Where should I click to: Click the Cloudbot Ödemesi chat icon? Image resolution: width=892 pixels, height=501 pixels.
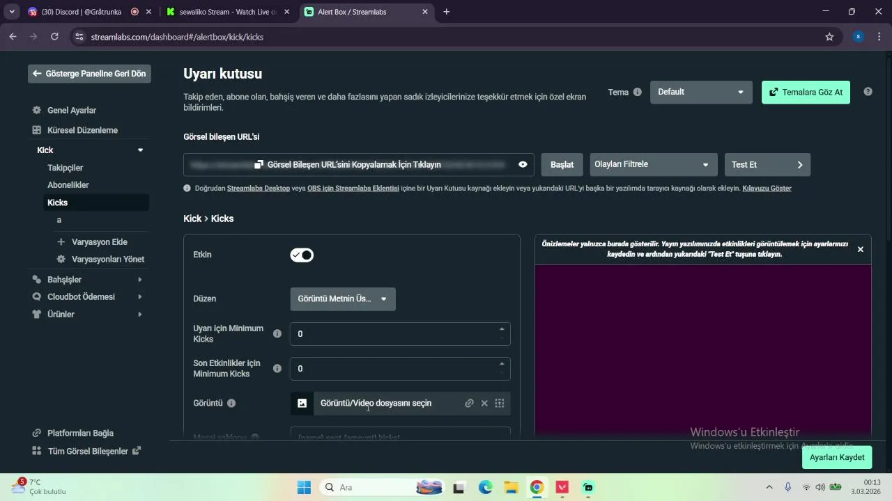tap(37, 297)
